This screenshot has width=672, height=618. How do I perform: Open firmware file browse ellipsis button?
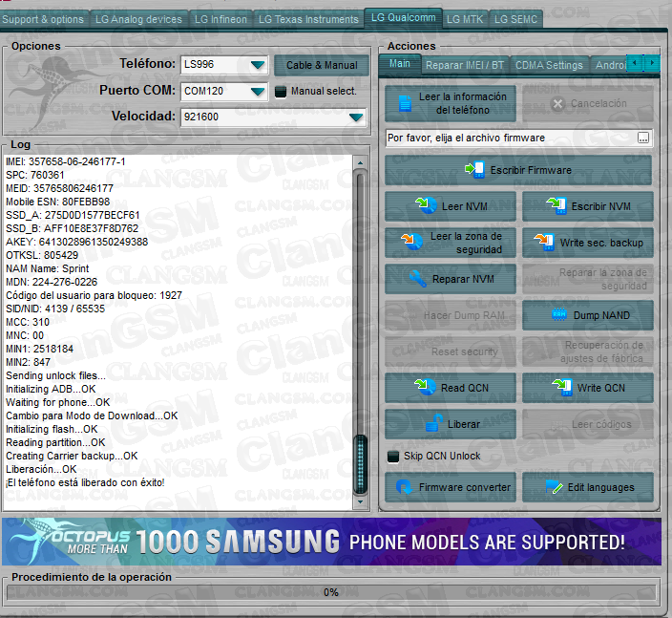point(642,138)
